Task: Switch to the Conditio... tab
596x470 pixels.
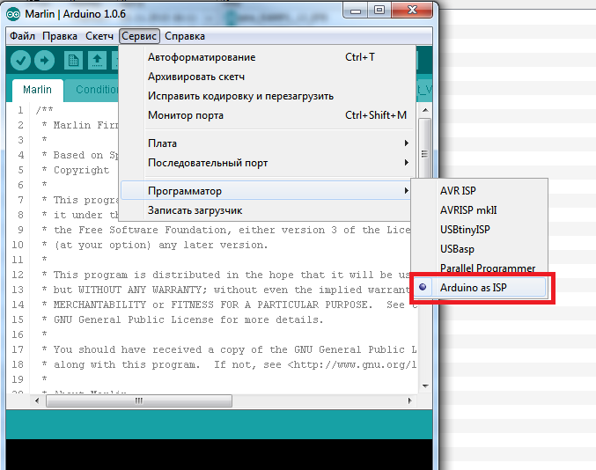Action: click(x=92, y=90)
